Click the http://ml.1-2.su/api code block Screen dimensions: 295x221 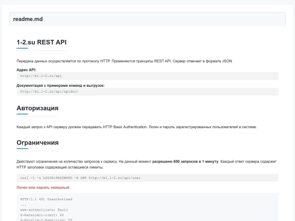coord(147,76)
